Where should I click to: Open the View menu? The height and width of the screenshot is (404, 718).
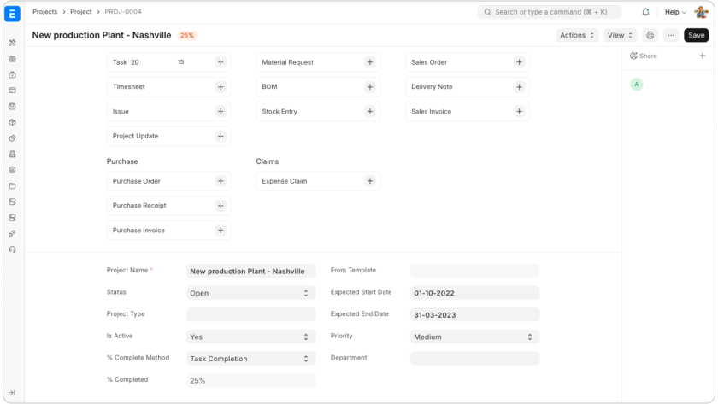coord(620,35)
